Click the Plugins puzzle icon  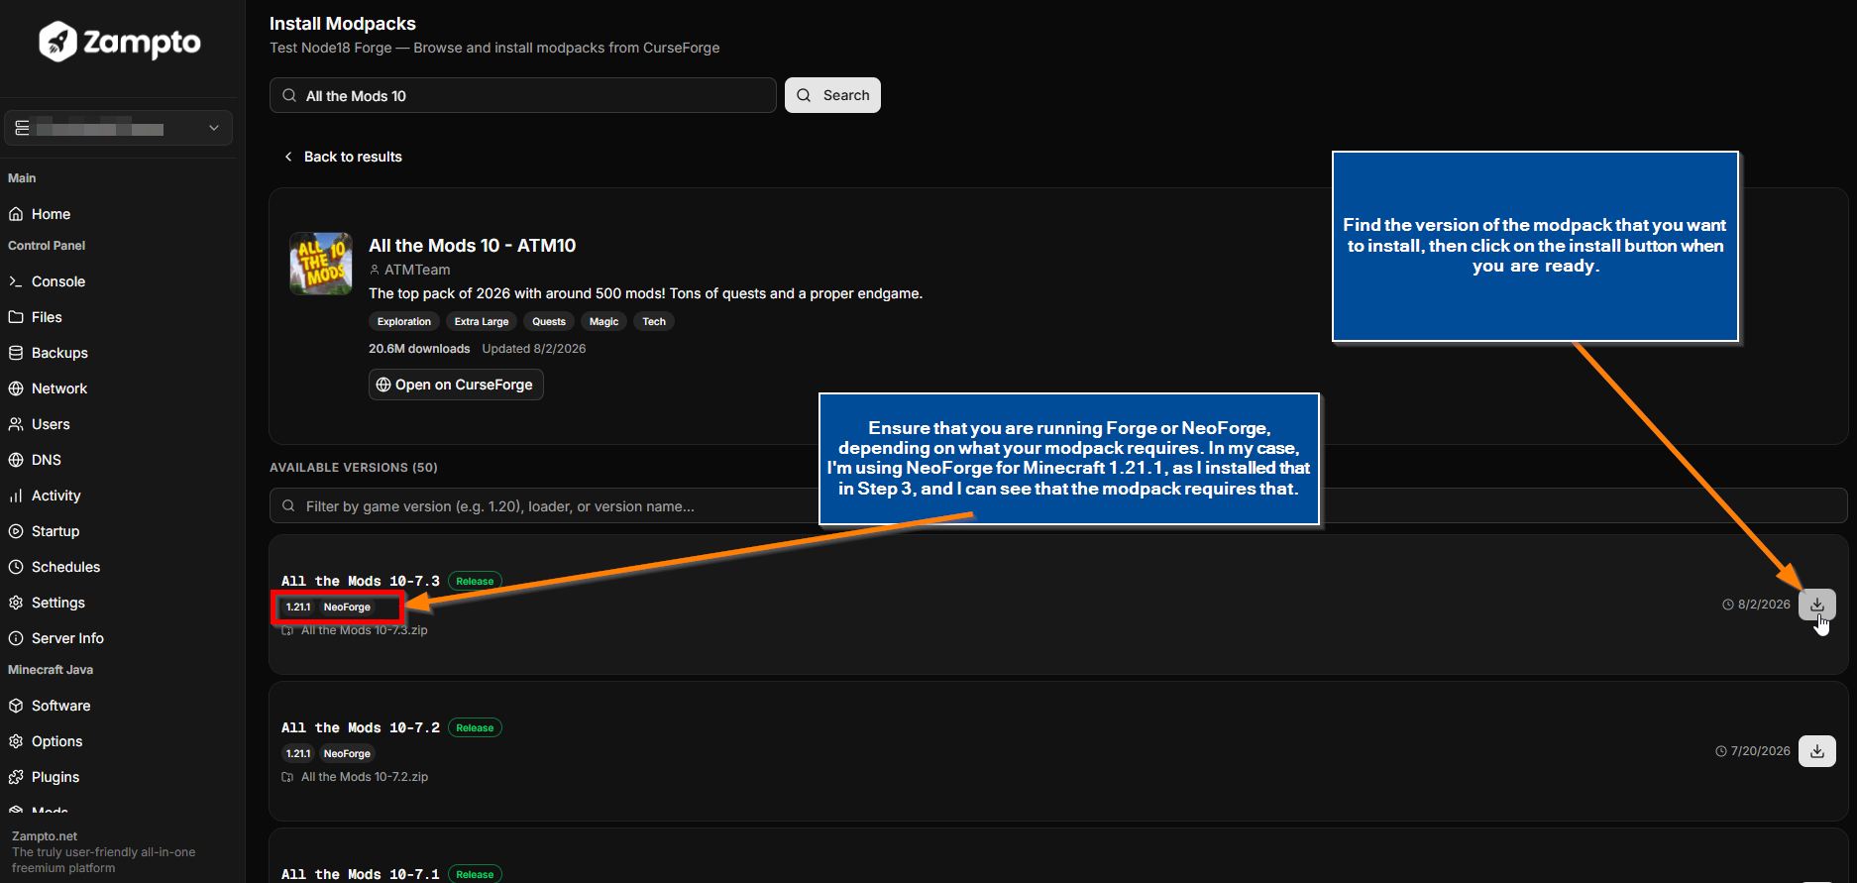tap(16, 777)
